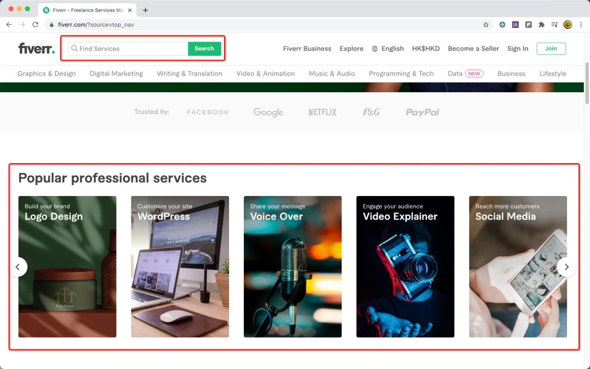Open the Logo Design service card

coord(67,267)
